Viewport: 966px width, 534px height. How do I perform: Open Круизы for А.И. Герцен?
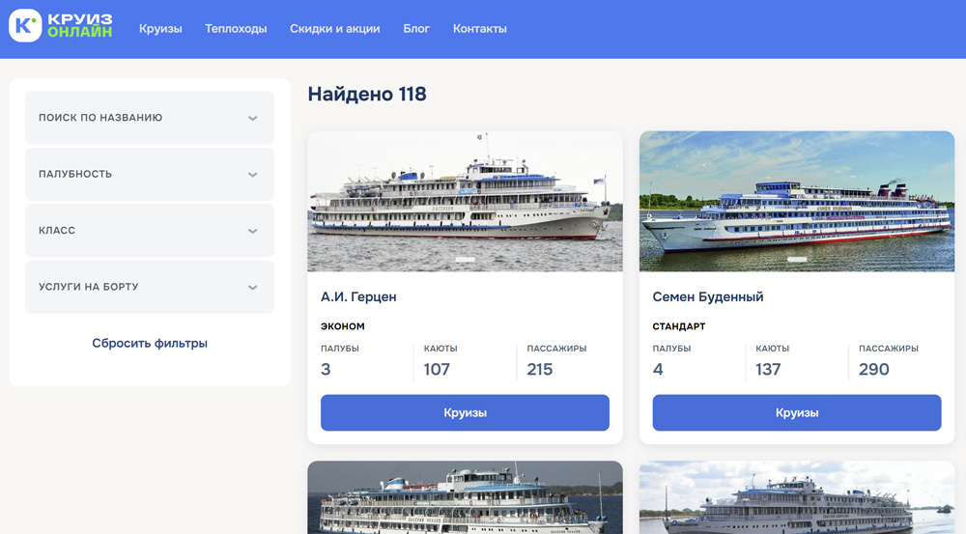[466, 412]
